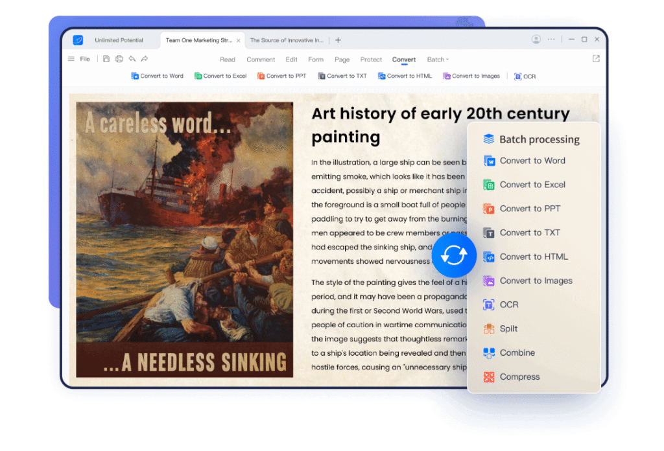Click the Redo arrow icon
This screenshot has width=664, height=451.
pos(145,59)
